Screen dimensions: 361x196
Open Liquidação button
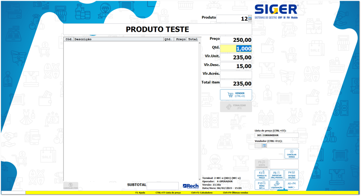click(x=277, y=185)
